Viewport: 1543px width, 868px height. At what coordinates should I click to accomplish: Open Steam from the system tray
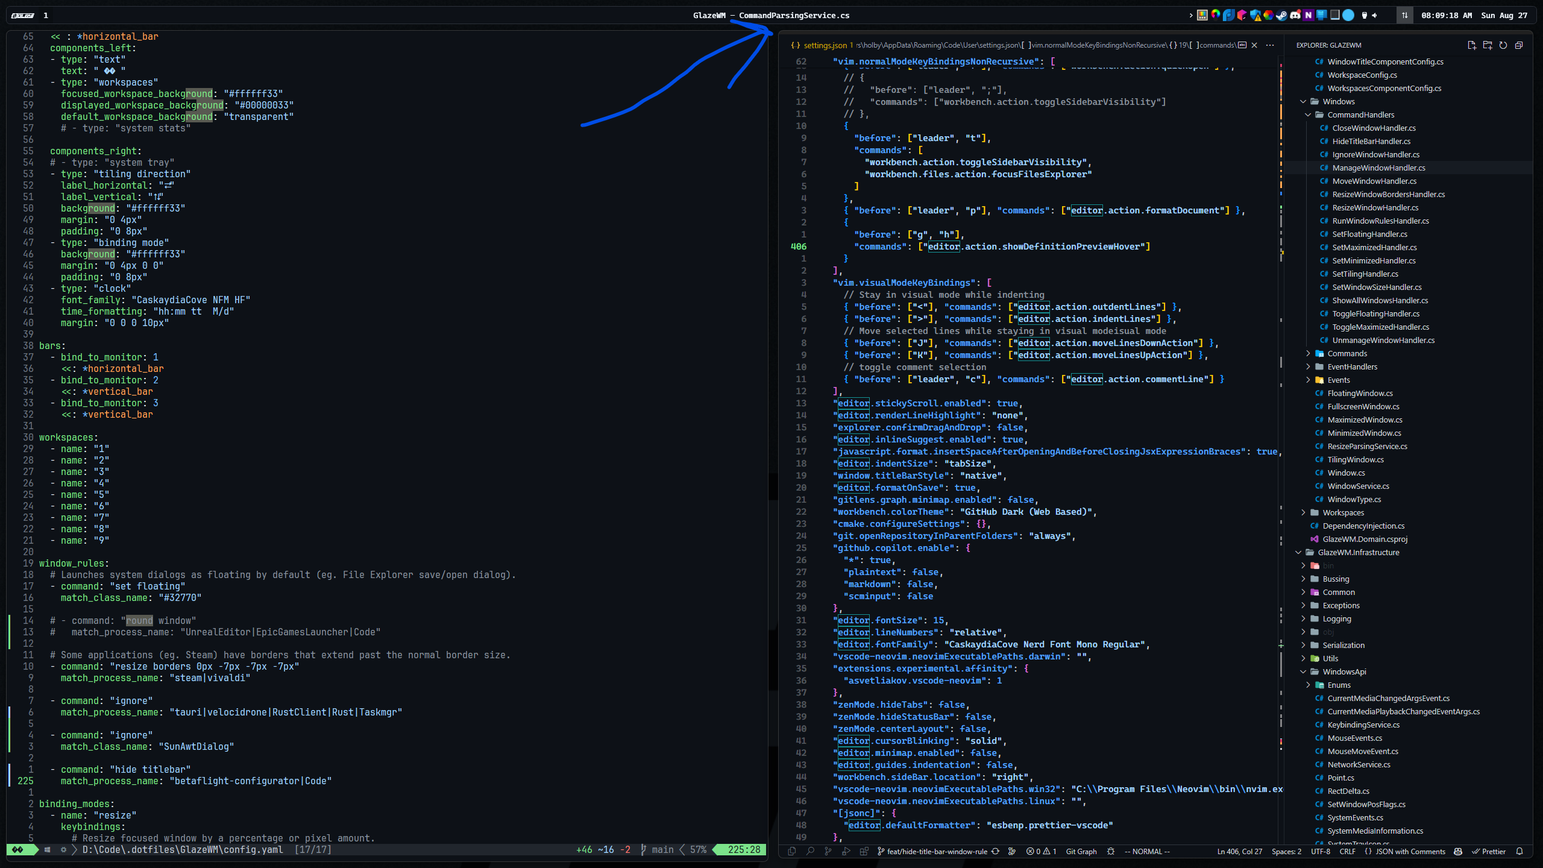tap(1281, 15)
